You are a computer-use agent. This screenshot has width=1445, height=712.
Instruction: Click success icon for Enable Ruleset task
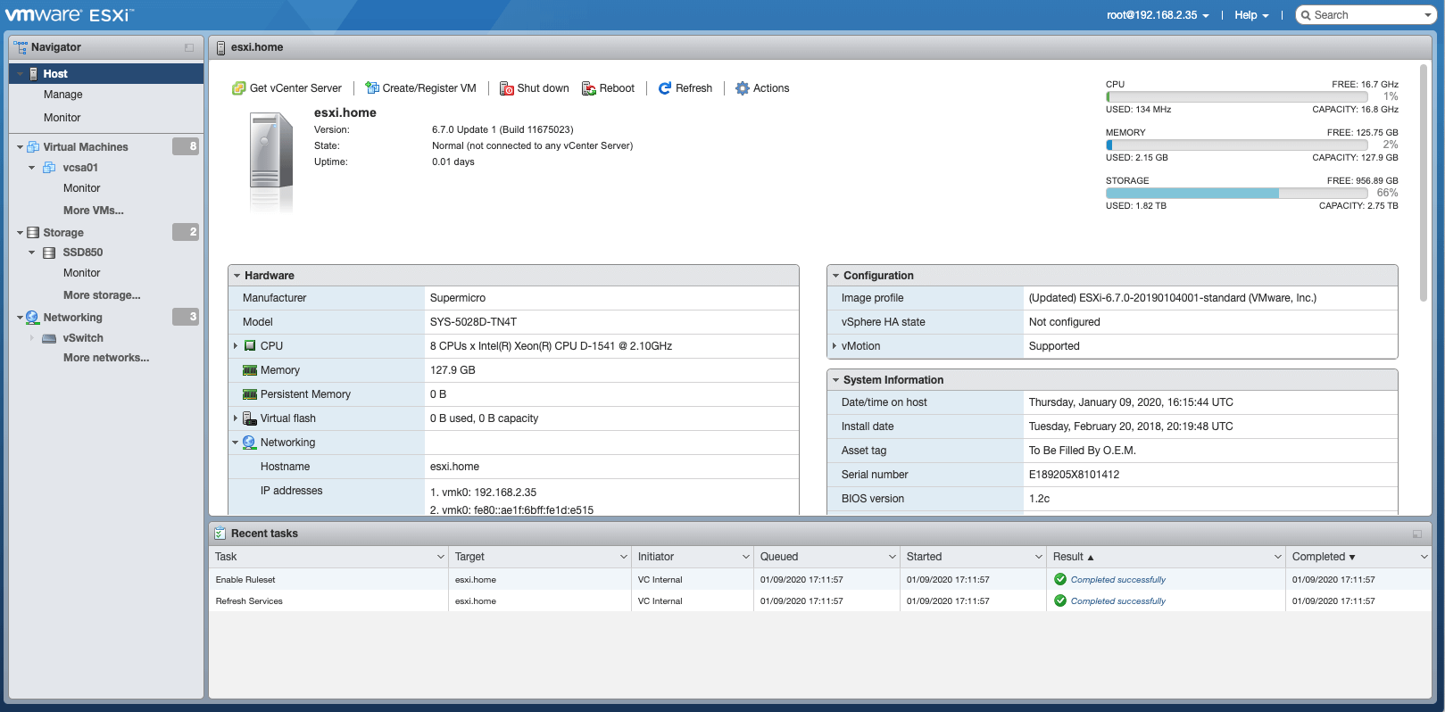tap(1060, 579)
